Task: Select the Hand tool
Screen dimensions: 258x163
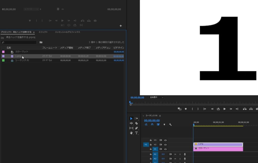Action: click(131, 133)
